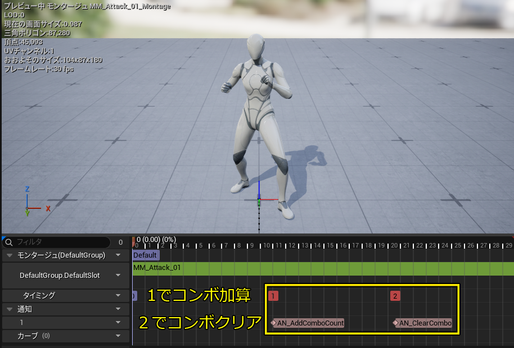Click the 頂点:45,993 stat text
The width and height of the screenshot is (514, 348).
pos(23,42)
